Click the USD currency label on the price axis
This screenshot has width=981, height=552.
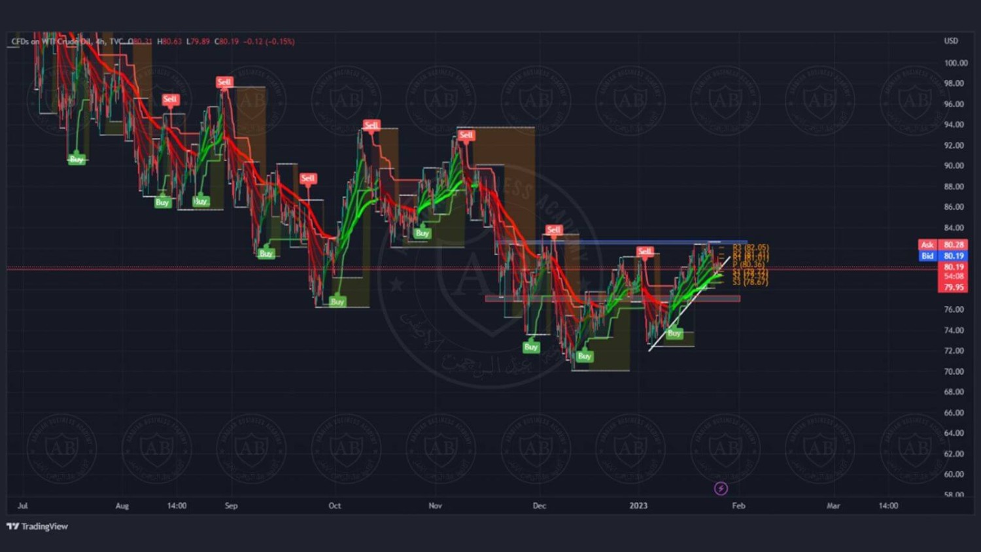[951, 41]
